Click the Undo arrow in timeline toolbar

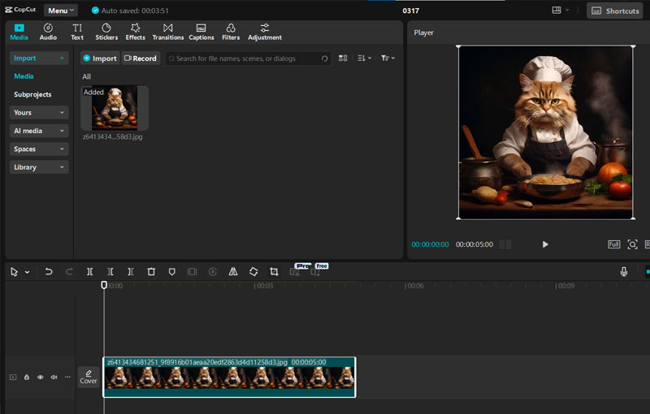(x=49, y=272)
